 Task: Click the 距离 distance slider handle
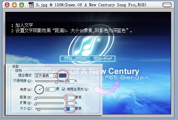click(x=36, y=98)
